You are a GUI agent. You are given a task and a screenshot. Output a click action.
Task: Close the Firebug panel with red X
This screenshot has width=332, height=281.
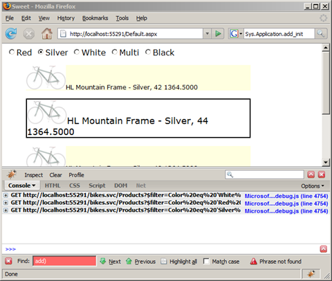click(x=322, y=174)
